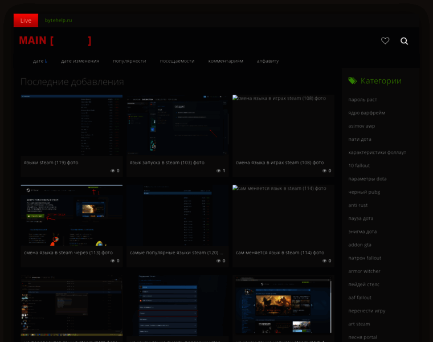
Task: Select category характеристики фоллаут
Action: [x=377, y=153]
